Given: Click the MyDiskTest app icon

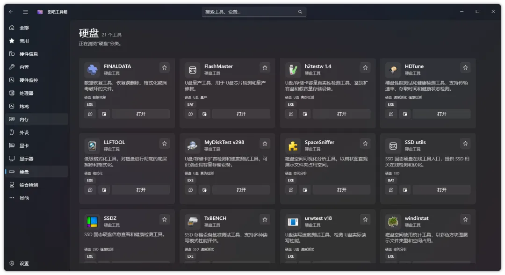Looking at the screenshot, I should coord(193,146).
